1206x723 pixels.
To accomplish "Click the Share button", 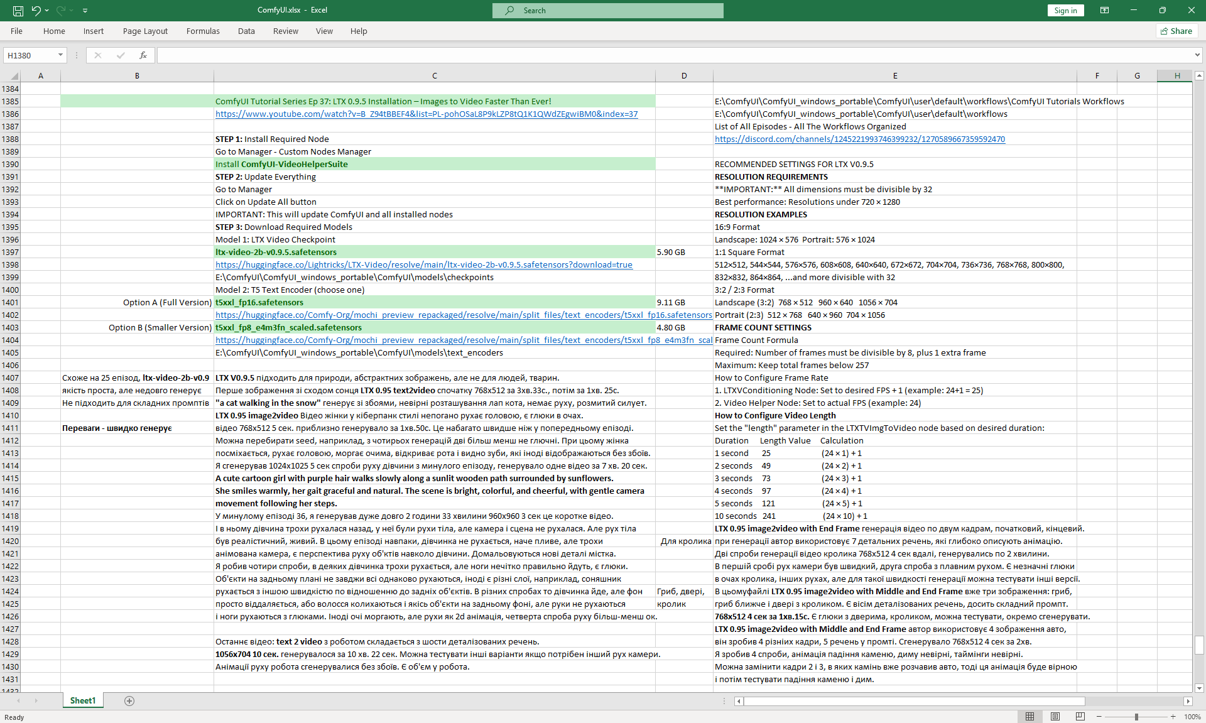I will 1176,31.
